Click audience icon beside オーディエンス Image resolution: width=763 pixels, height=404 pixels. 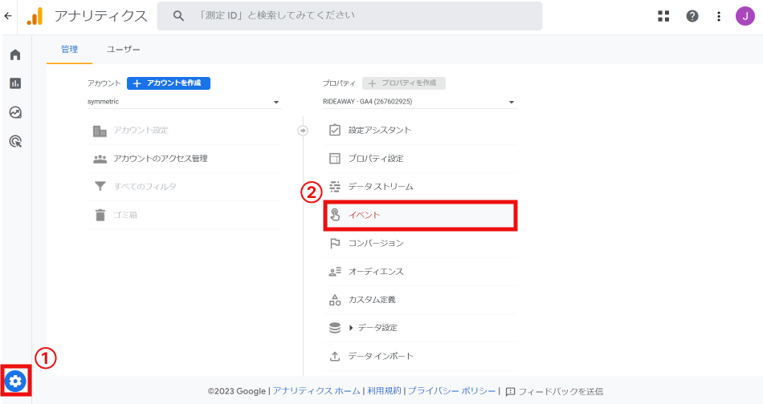click(335, 272)
